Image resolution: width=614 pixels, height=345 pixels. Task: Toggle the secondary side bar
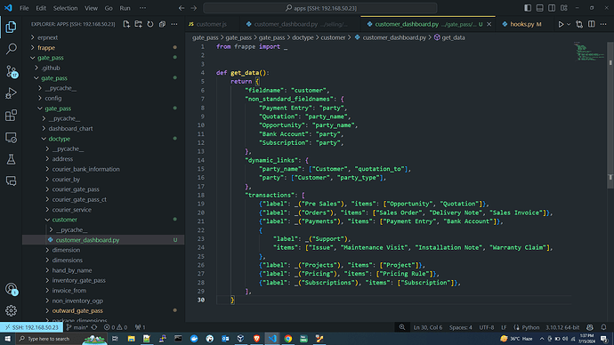click(x=552, y=8)
